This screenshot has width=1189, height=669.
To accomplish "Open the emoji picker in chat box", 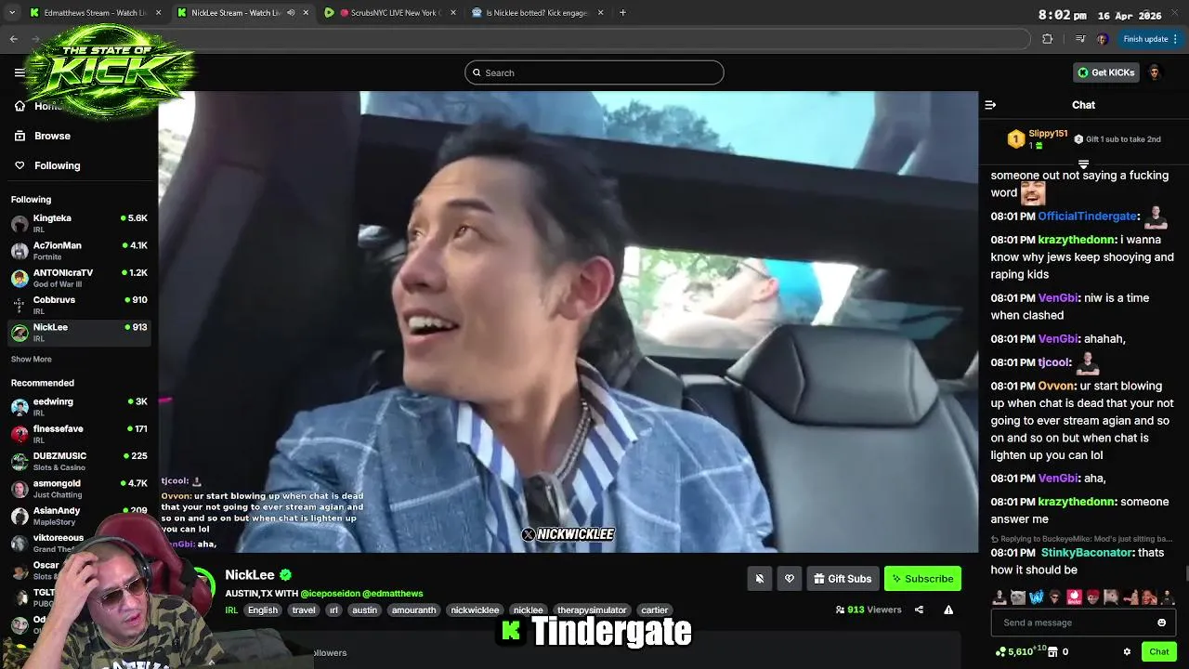I will pyautogui.click(x=1161, y=623).
